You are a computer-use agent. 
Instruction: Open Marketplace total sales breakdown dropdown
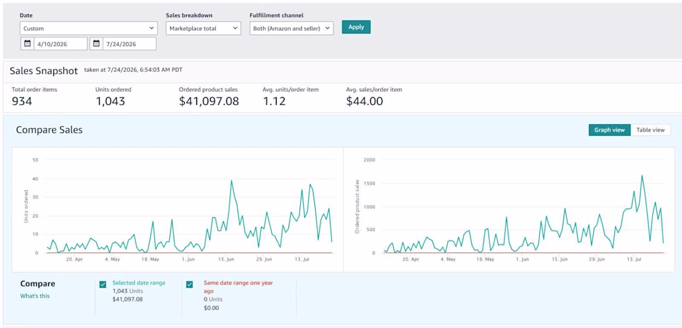click(x=203, y=29)
